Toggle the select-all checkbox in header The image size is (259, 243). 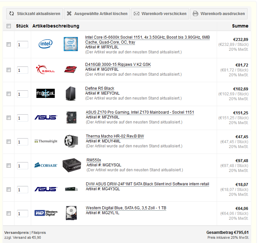(x=9, y=26)
